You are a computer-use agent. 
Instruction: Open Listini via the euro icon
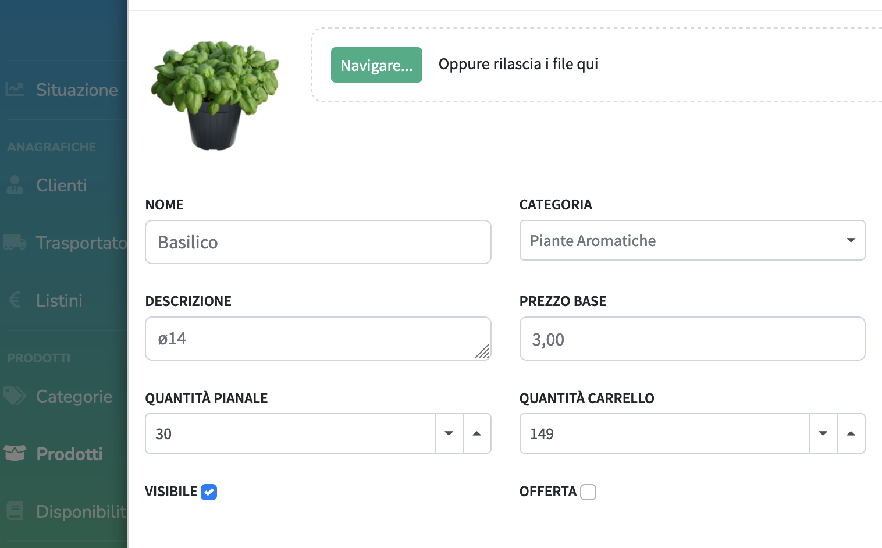15,300
